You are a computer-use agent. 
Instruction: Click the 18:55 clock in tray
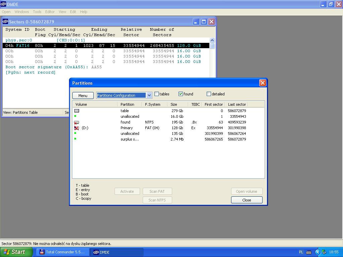coord(334,252)
